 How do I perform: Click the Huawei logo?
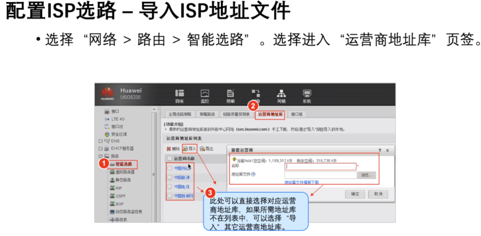coord(108,94)
